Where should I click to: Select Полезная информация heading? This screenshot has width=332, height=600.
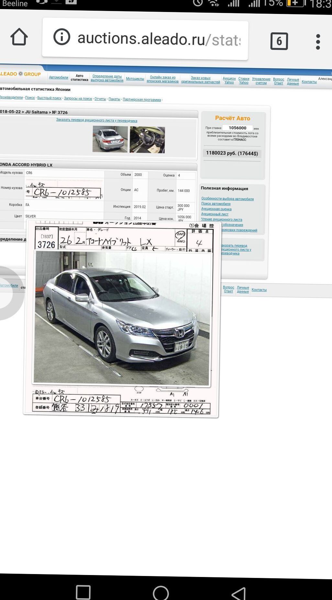pyautogui.click(x=224, y=188)
